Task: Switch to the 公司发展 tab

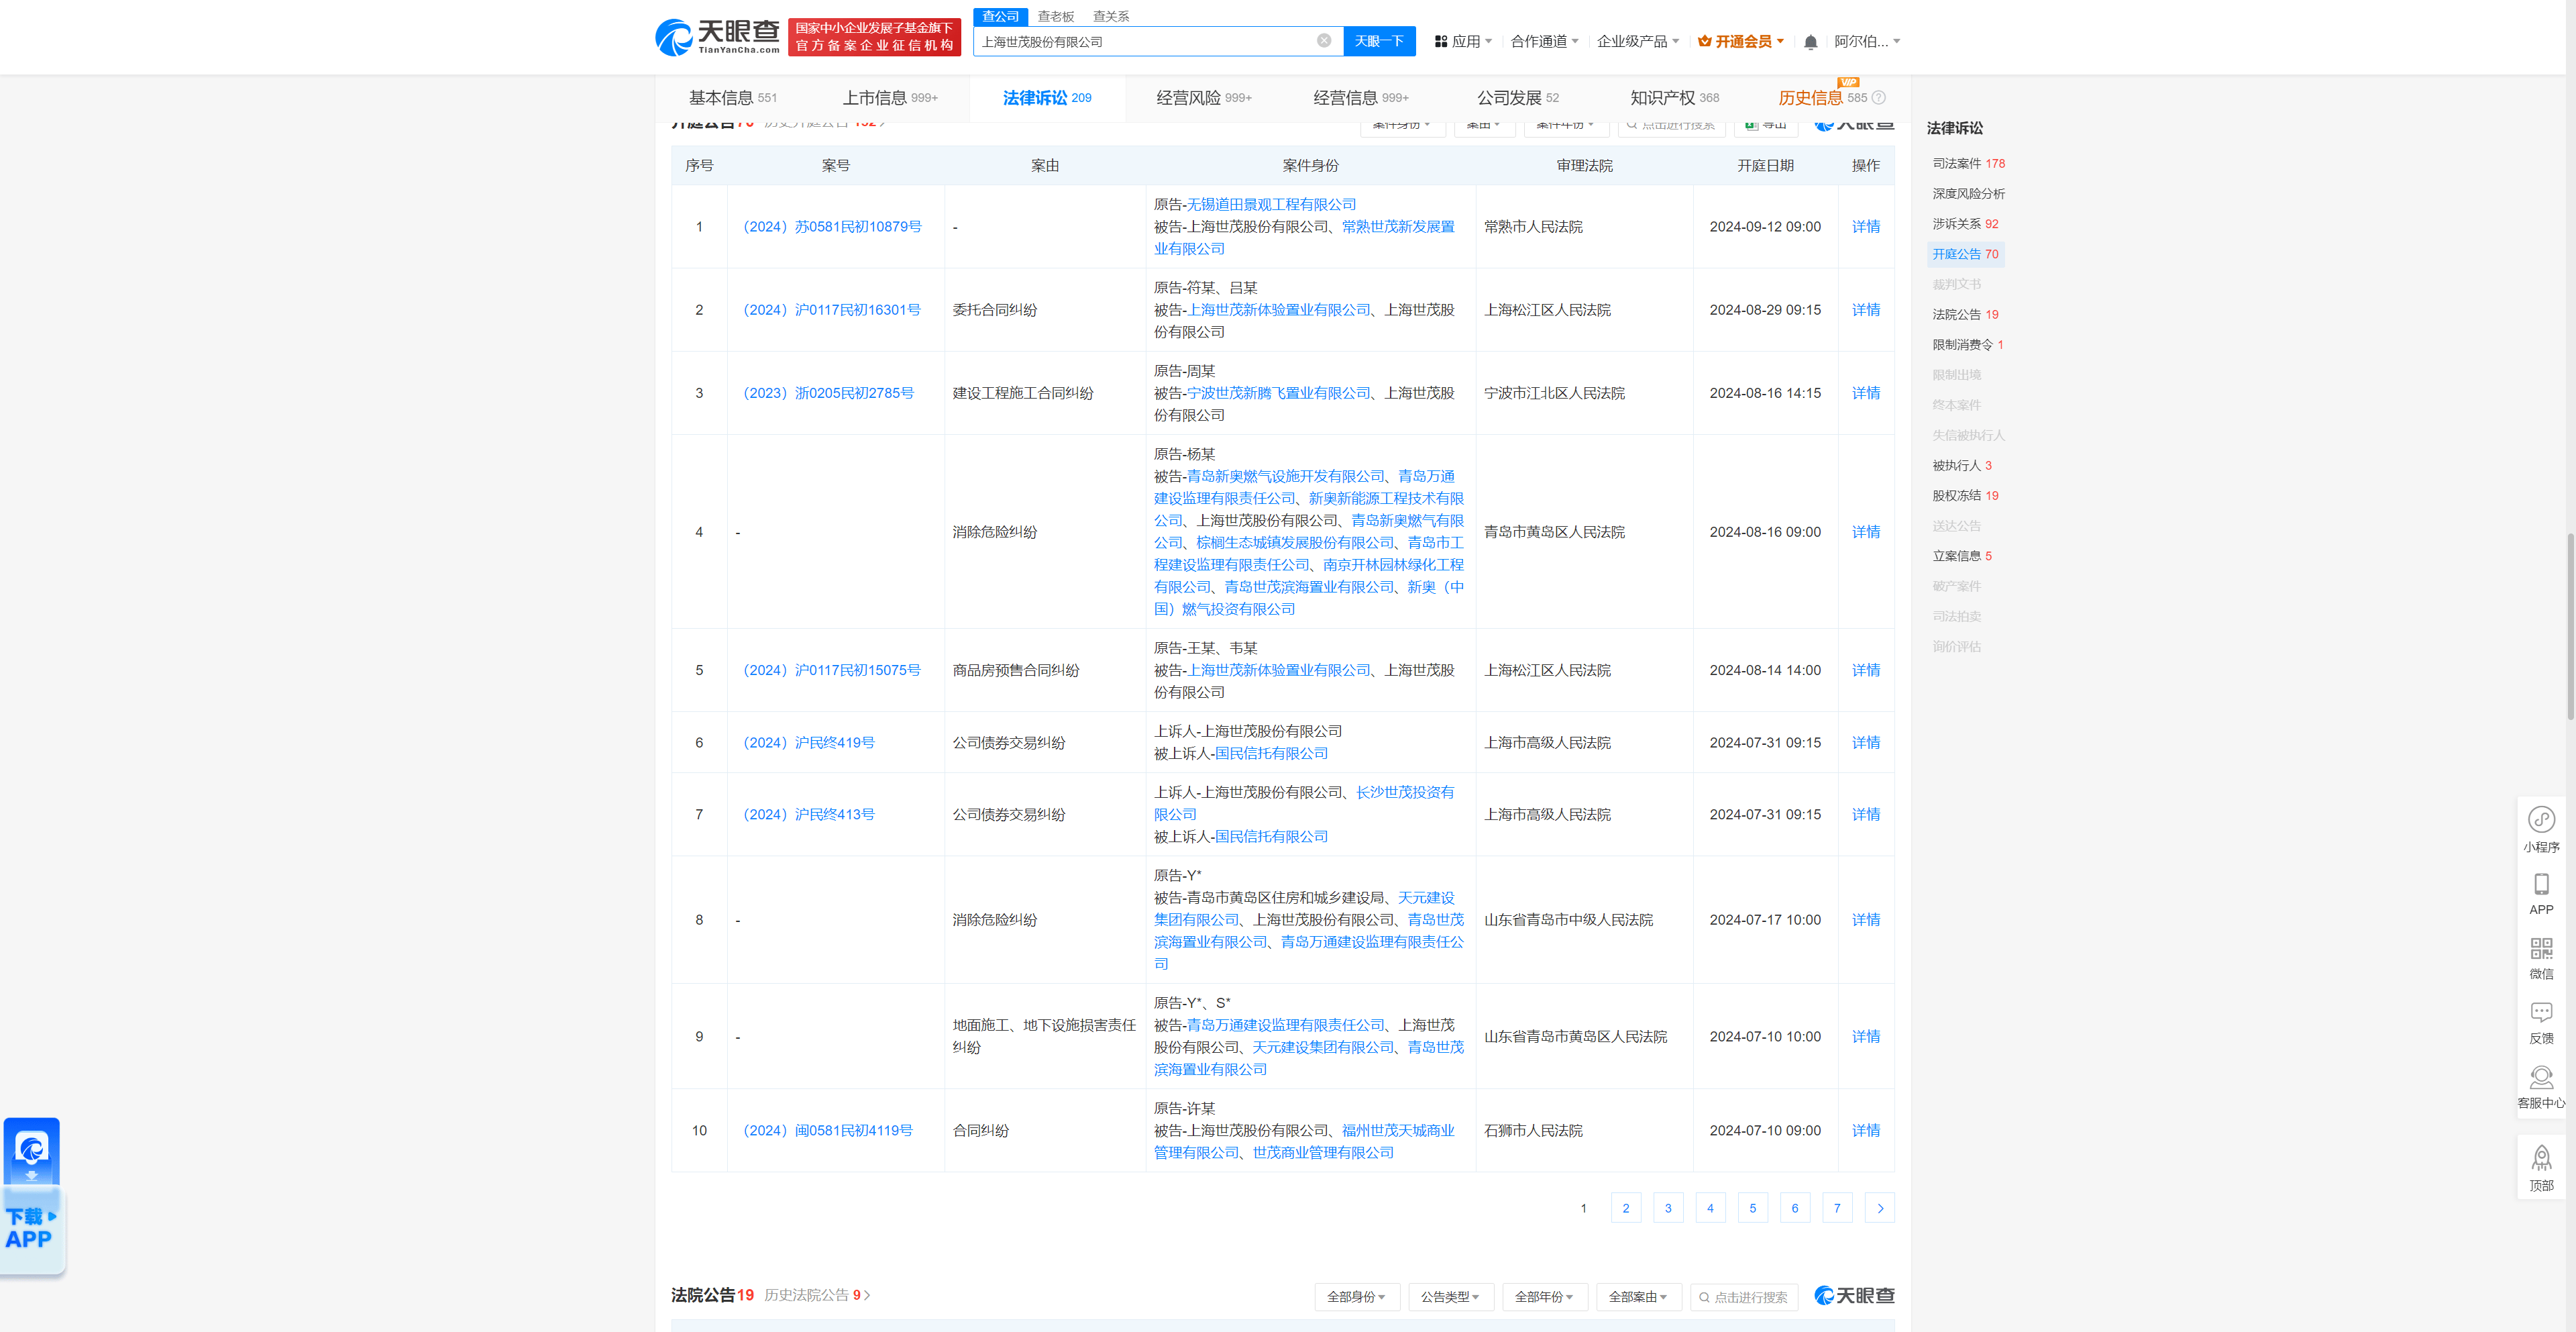Action: pyautogui.click(x=1517, y=98)
